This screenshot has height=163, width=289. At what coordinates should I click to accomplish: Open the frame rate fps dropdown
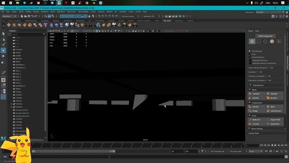coord(256,151)
